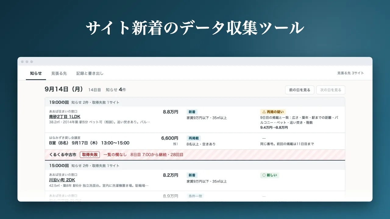Click the 8.2万円 price
This screenshot has height=219, width=390.
point(171,175)
